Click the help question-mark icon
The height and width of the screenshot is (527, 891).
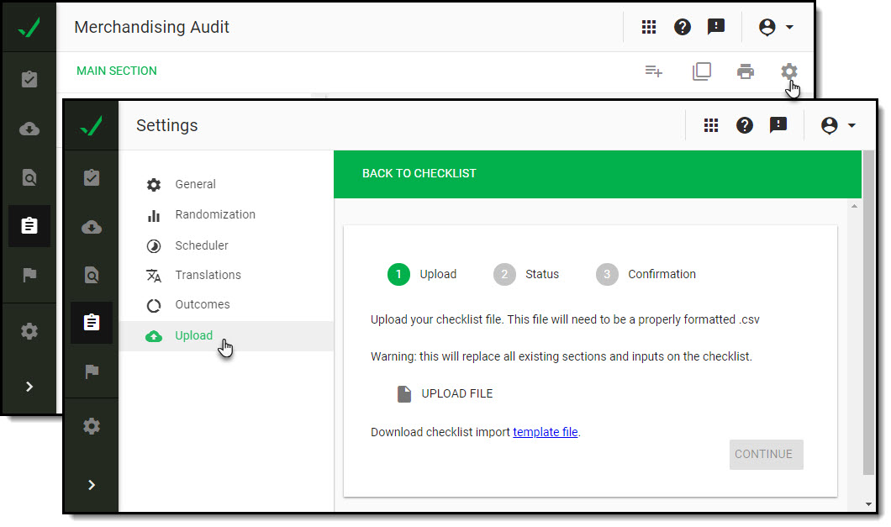point(745,124)
